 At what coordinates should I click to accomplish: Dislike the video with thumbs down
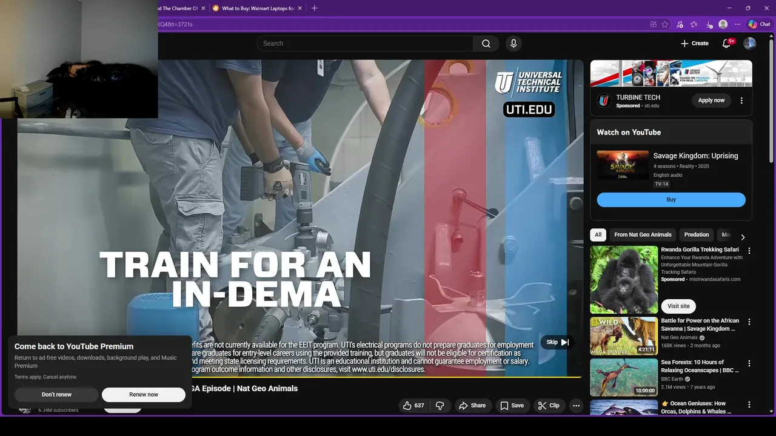coord(441,406)
